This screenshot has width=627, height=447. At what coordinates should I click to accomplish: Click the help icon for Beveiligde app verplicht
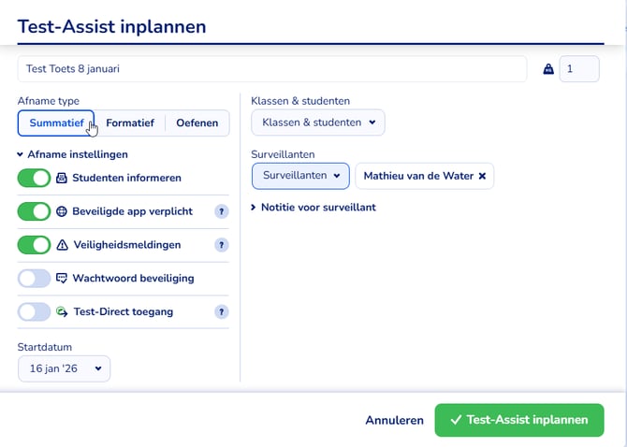222,211
